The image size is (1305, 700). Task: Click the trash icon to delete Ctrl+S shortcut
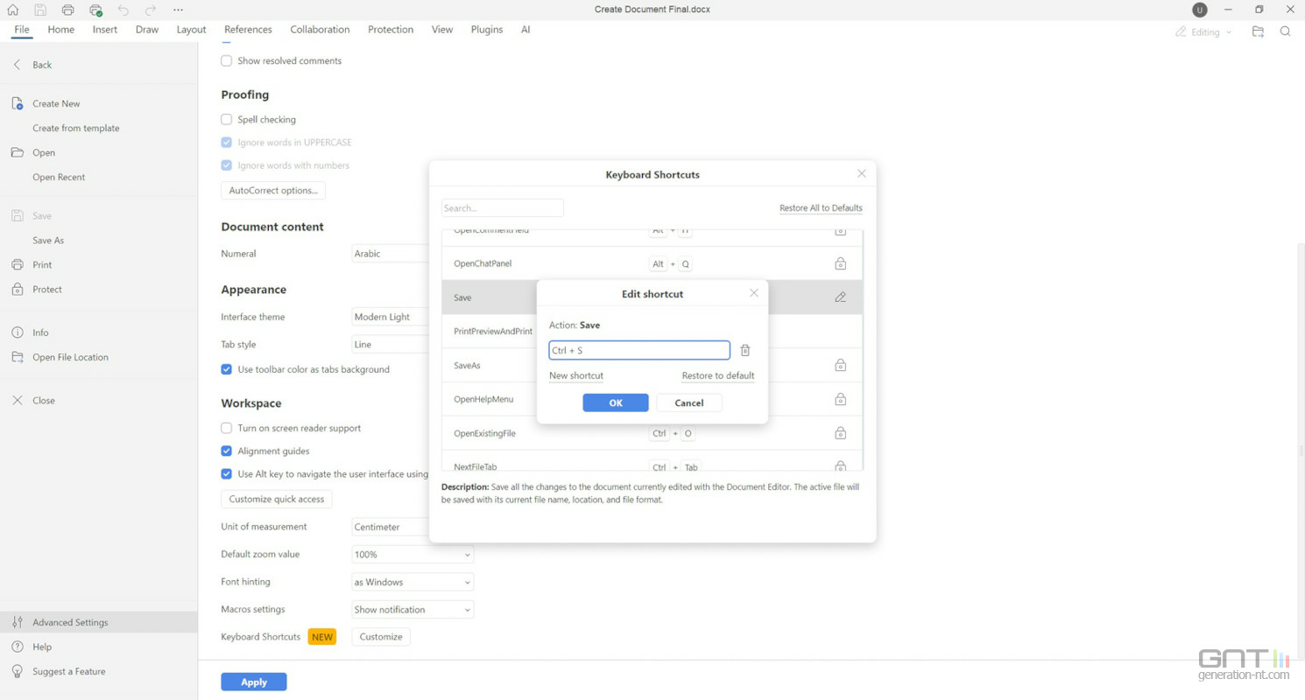(745, 350)
